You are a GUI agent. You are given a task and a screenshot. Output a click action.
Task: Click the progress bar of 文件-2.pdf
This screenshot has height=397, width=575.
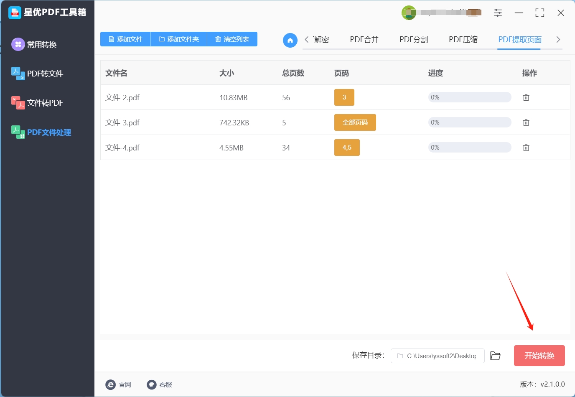(x=470, y=97)
